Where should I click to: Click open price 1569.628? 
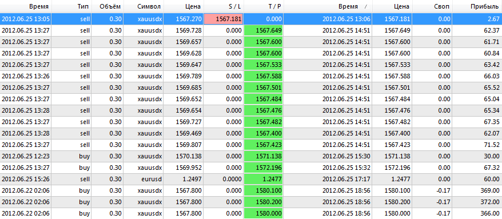tap(189, 54)
